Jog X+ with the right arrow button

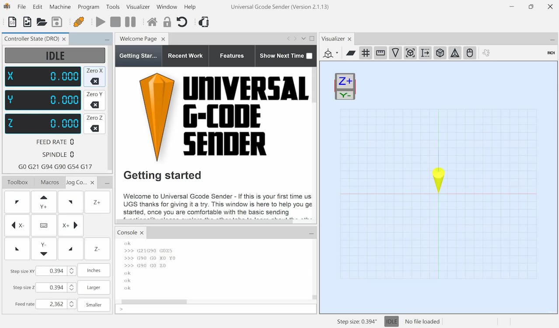(70, 225)
